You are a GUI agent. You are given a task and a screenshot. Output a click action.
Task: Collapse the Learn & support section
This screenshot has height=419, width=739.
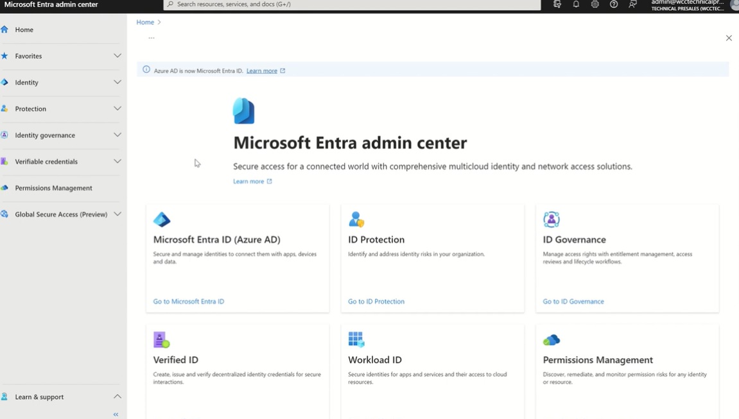(x=117, y=397)
